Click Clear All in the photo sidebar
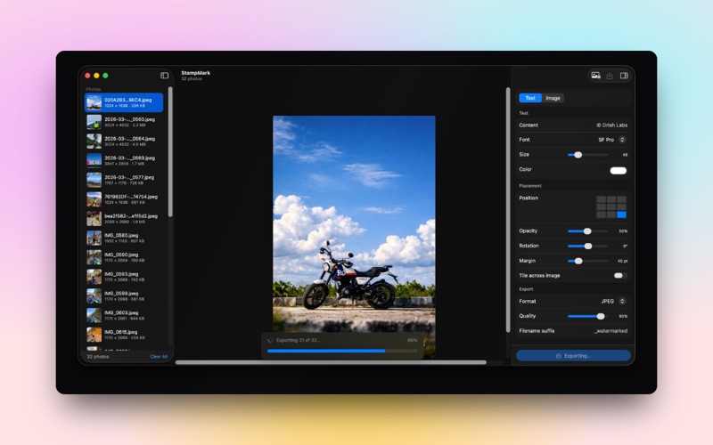The image size is (713, 445). coord(159,357)
